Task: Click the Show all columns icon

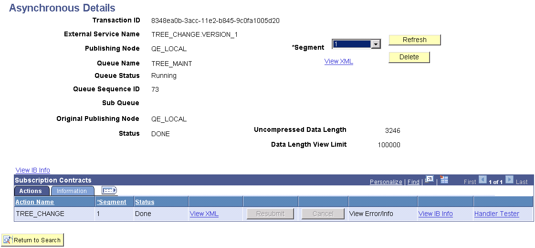Action: click(109, 190)
